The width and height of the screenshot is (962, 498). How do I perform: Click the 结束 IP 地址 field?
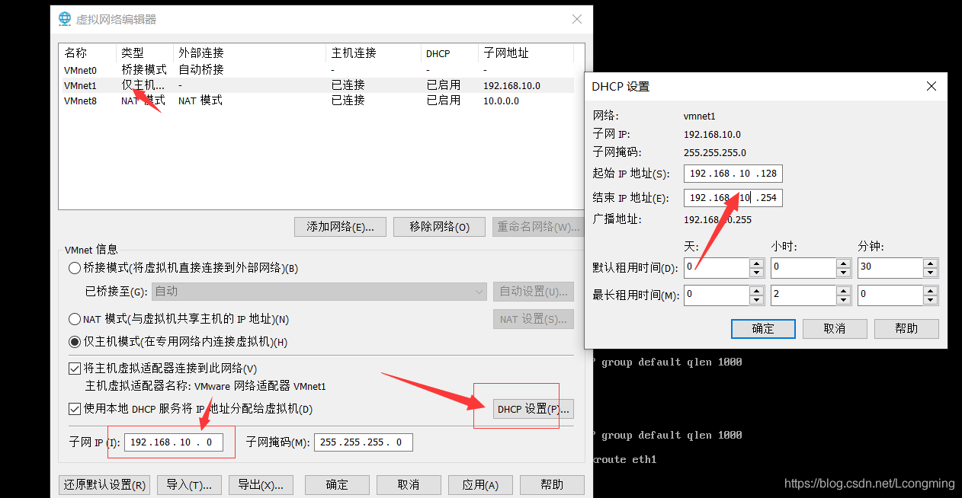[733, 198]
